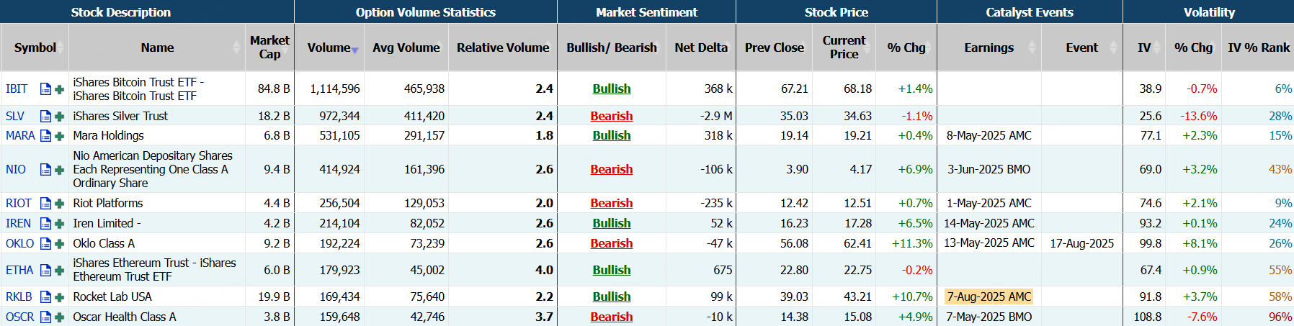The image size is (1294, 326).
Task: Open the document icon for NIO
Action: coord(45,169)
